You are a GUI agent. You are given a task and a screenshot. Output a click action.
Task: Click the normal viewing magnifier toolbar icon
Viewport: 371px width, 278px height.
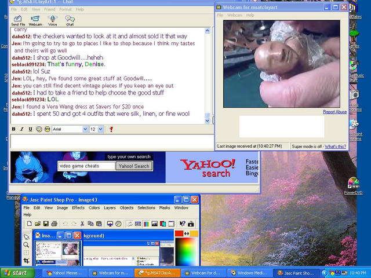130,224
